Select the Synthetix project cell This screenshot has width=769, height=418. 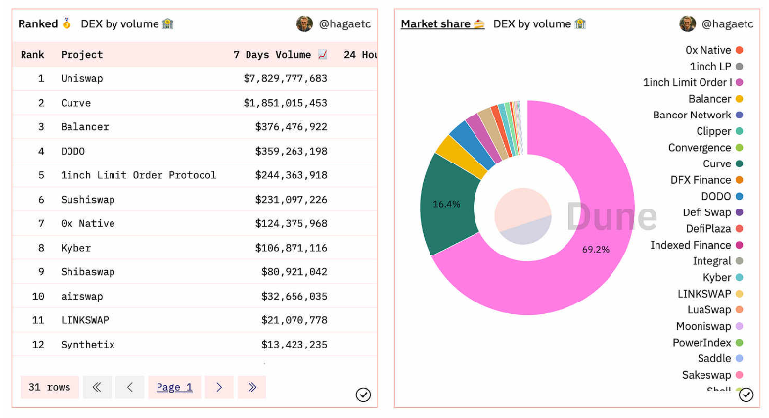click(x=88, y=344)
